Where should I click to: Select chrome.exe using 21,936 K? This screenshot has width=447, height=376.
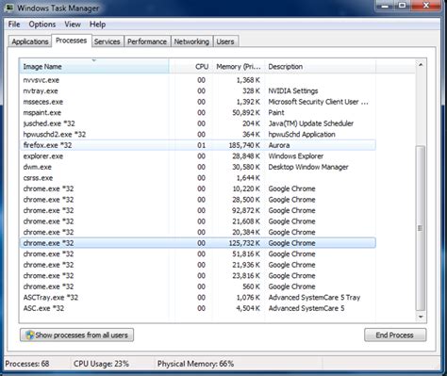point(198,265)
